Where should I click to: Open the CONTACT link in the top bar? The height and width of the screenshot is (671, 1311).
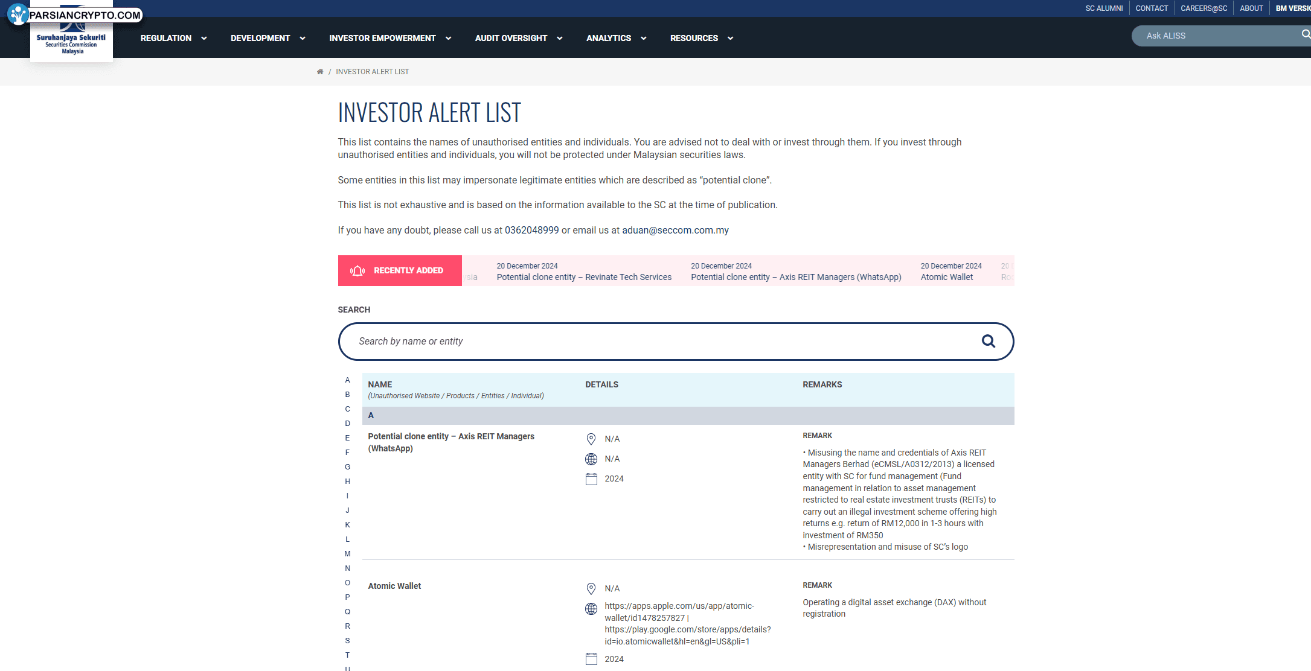[x=1152, y=8]
